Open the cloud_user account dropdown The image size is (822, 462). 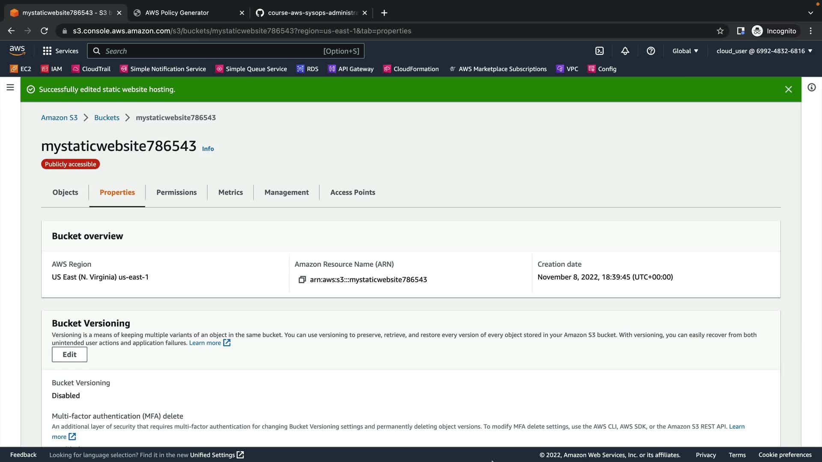(764, 51)
